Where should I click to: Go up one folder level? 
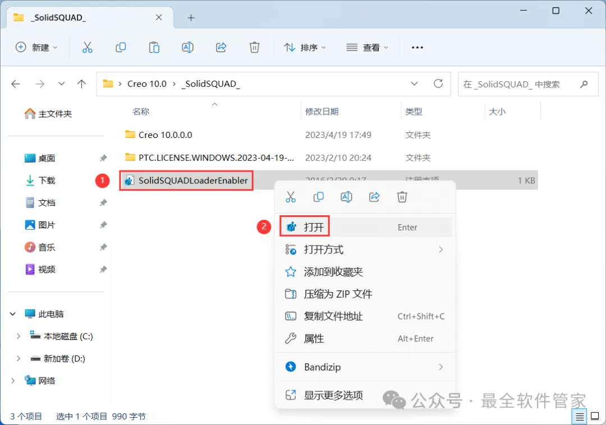click(81, 84)
